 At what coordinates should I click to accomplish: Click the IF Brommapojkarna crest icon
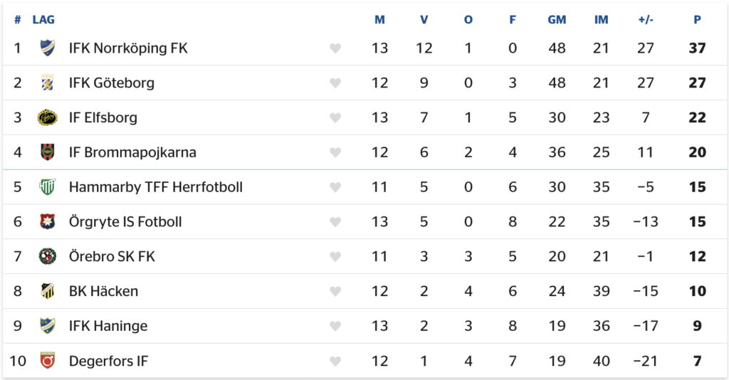[47, 152]
